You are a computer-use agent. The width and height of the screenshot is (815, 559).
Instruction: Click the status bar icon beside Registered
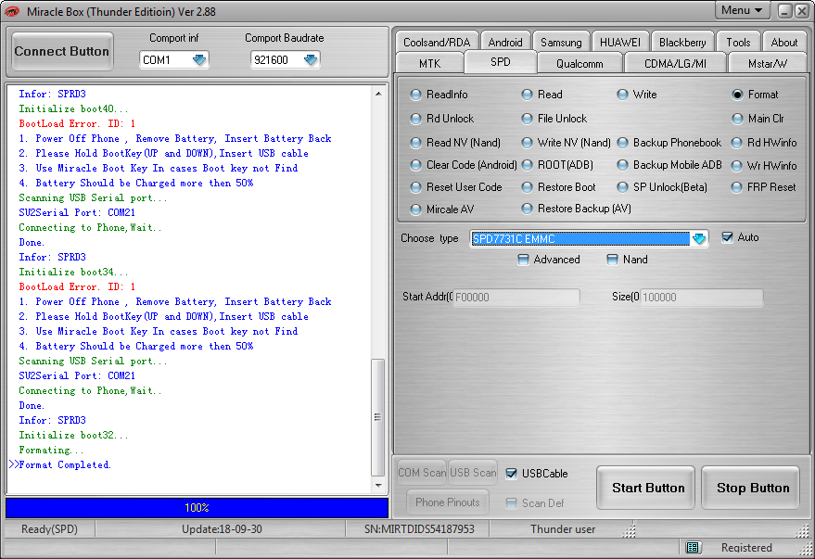693,547
